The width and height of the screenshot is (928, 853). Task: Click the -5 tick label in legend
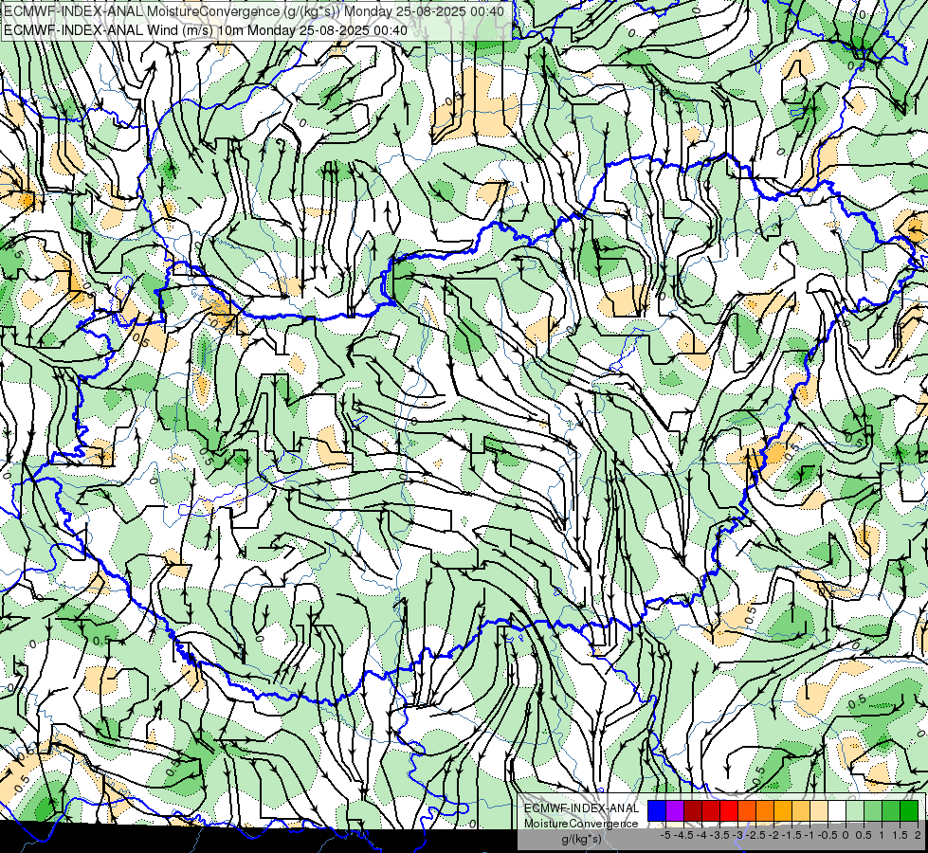pyautogui.click(x=665, y=835)
